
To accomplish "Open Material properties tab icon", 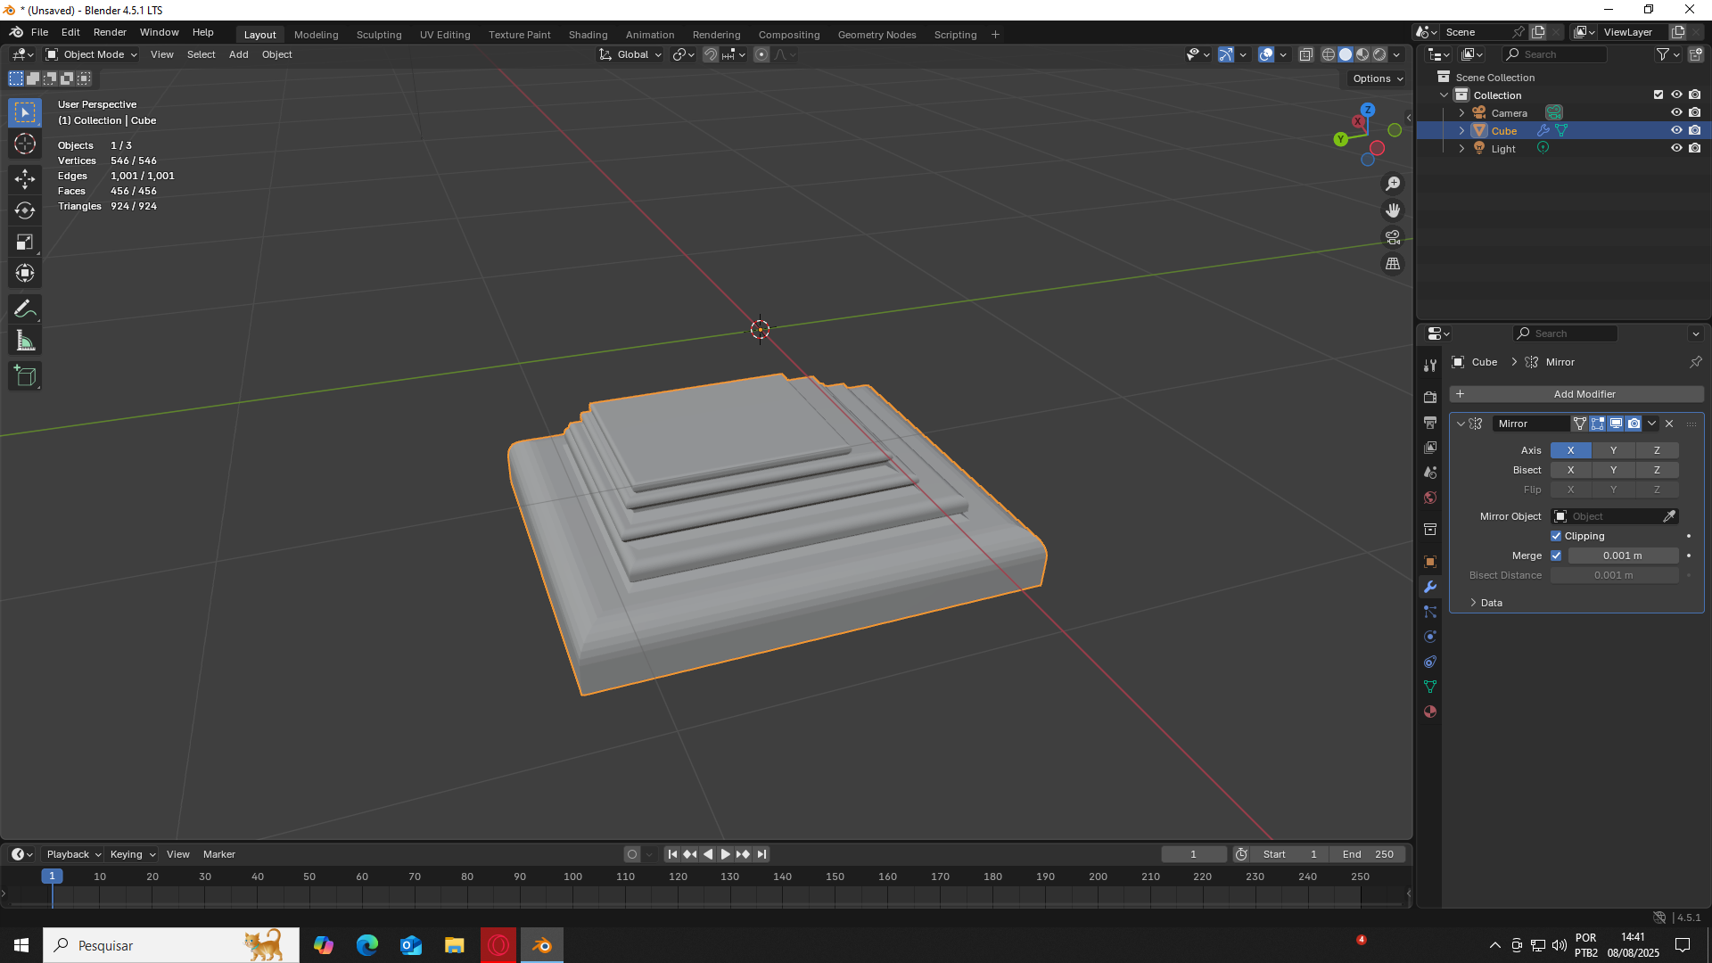I will [1430, 712].
